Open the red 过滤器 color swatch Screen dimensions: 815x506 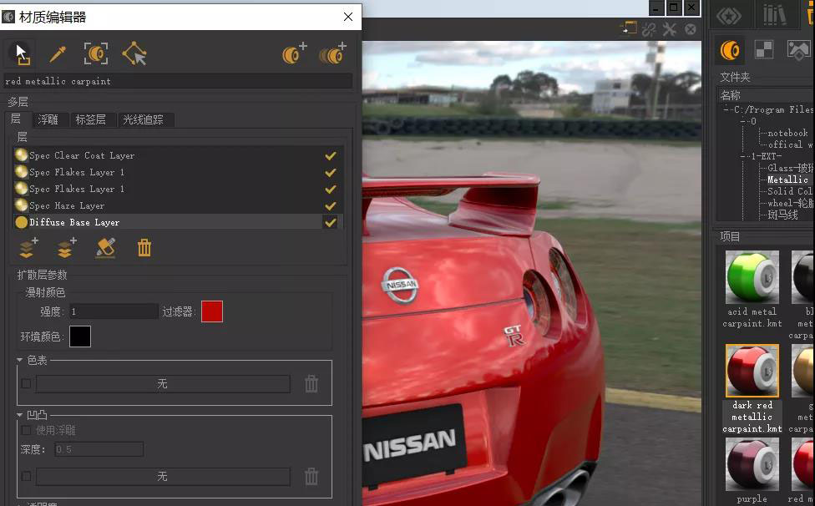pos(212,311)
